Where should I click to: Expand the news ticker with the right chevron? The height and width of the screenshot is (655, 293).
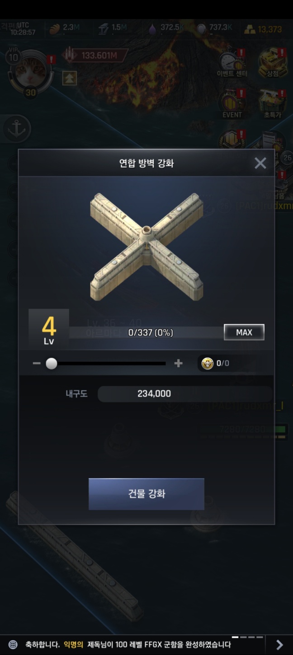pos(279,645)
